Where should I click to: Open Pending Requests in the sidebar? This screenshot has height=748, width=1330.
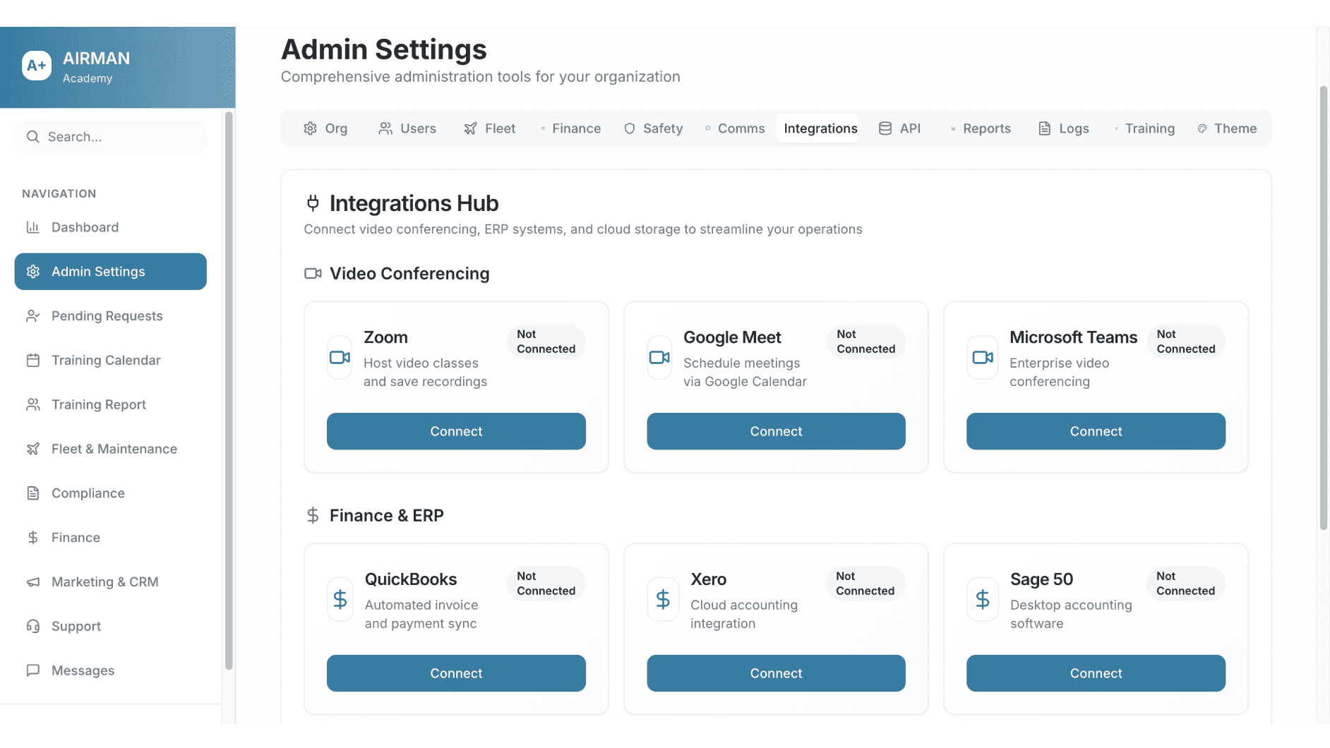(107, 316)
